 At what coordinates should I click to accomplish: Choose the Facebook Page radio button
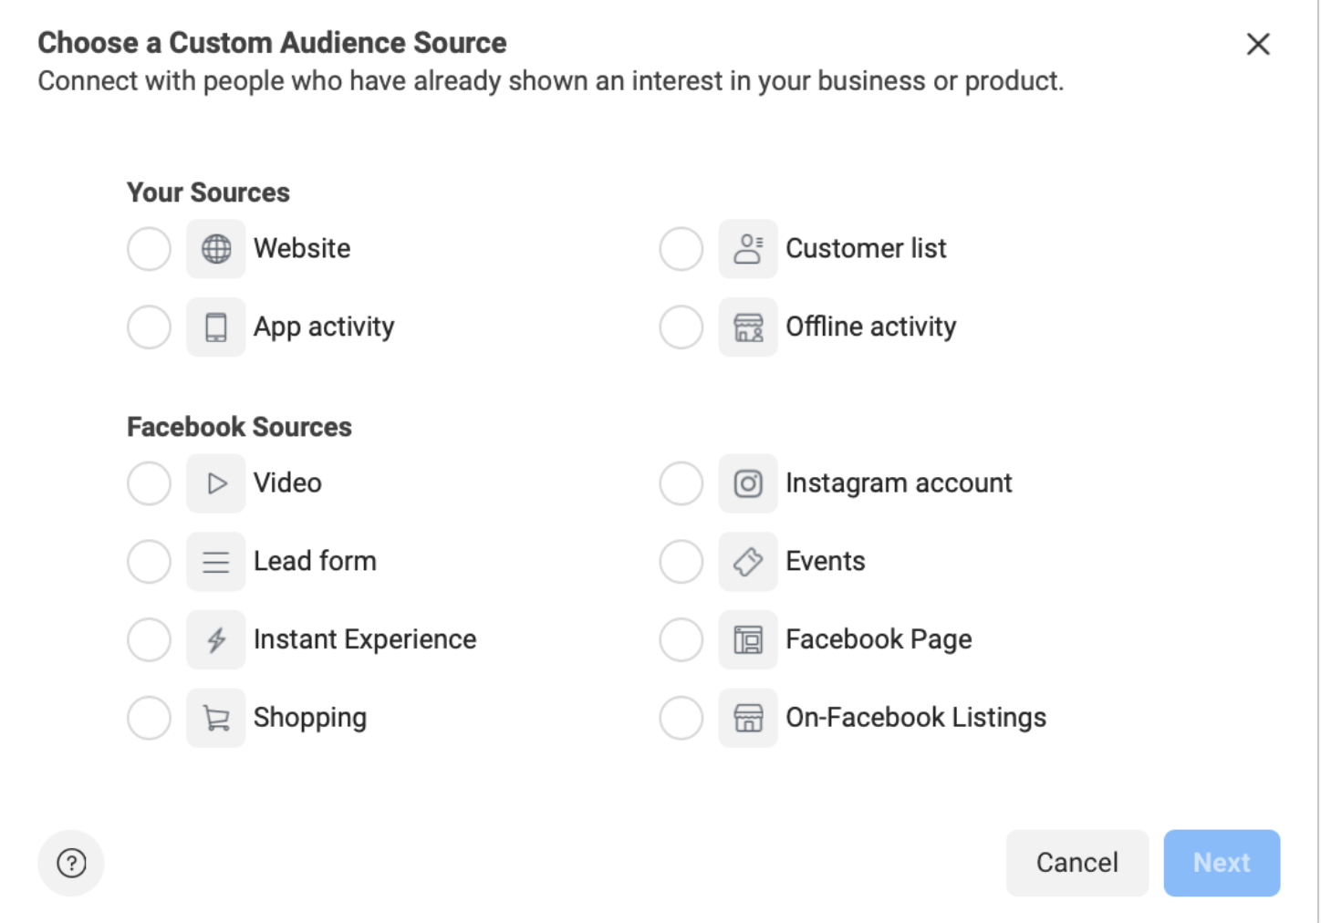coord(681,640)
